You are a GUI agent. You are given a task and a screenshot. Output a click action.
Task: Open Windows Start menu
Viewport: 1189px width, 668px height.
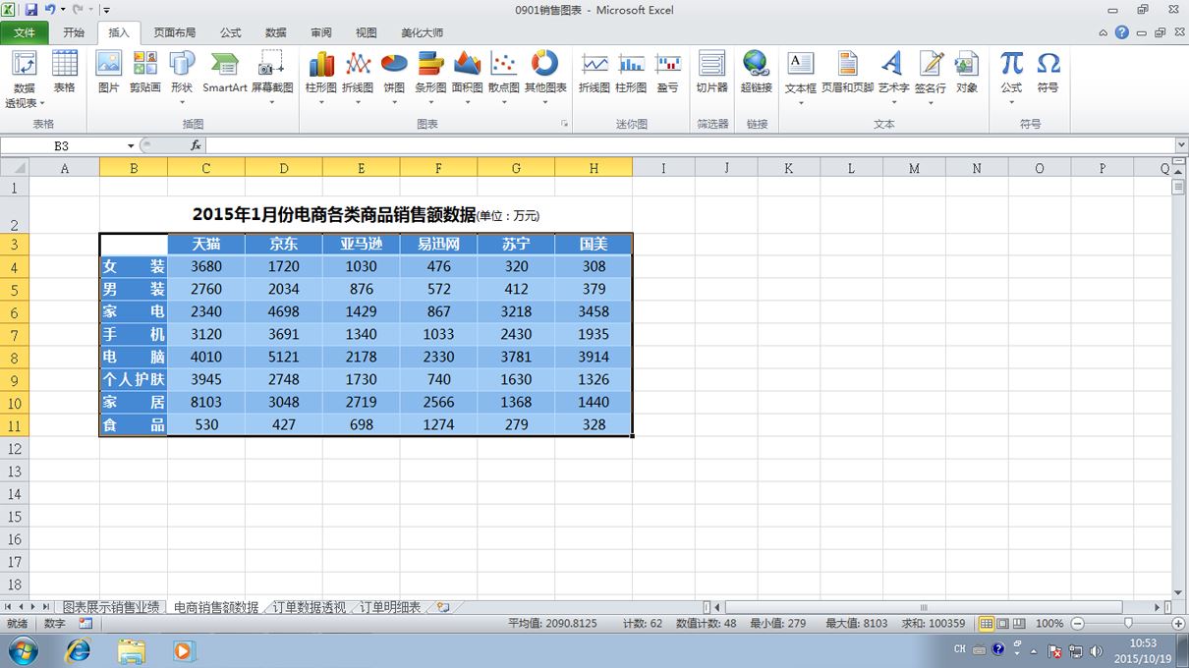coord(23,650)
